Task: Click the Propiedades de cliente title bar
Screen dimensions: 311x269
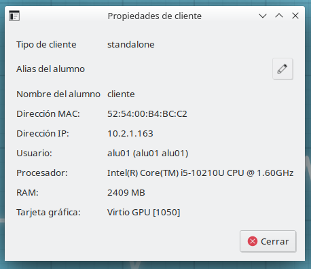Action: (x=155, y=16)
